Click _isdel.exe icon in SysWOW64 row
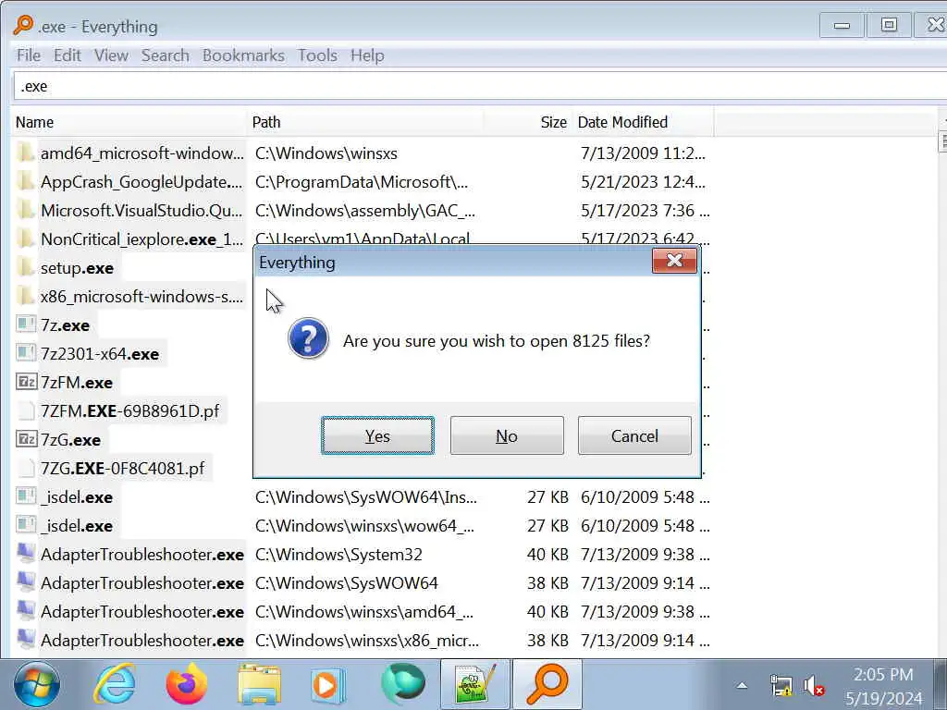Viewport: 947px width, 710px height. click(x=25, y=496)
